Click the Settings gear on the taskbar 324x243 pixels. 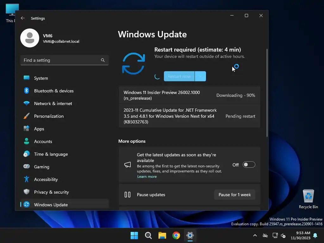[x=190, y=235]
